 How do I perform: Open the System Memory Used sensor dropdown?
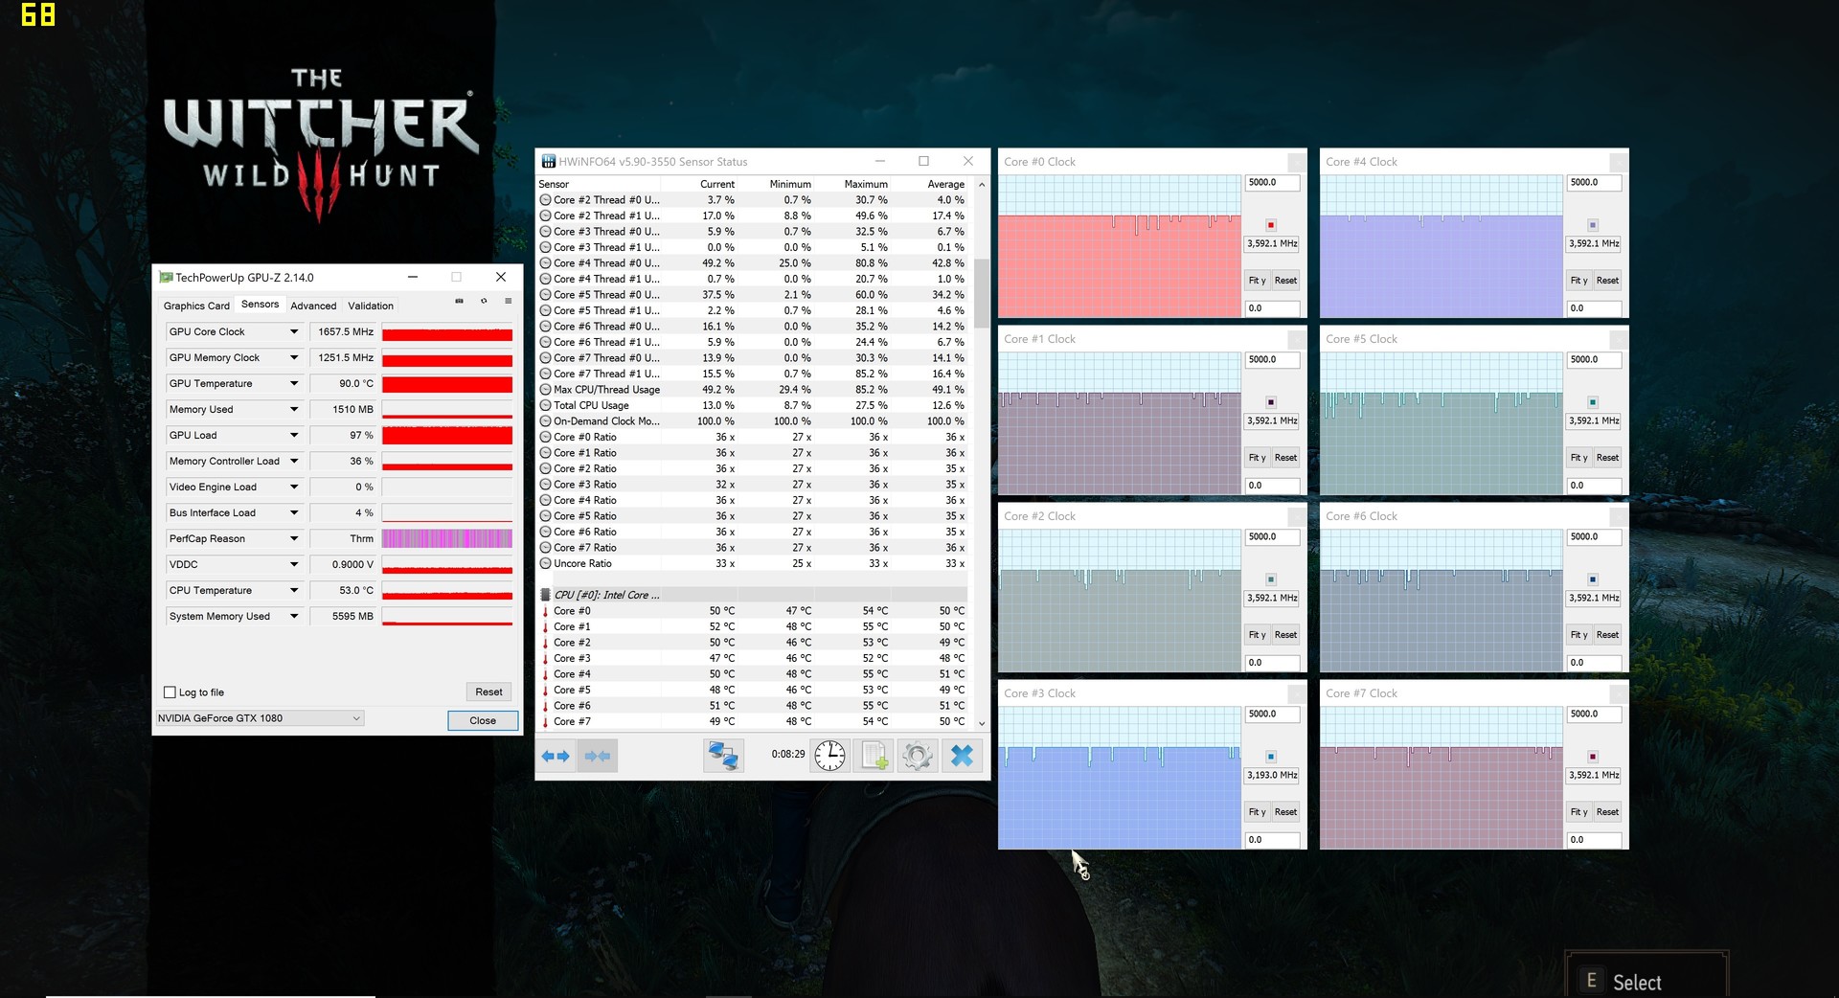click(x=294, y=616)
